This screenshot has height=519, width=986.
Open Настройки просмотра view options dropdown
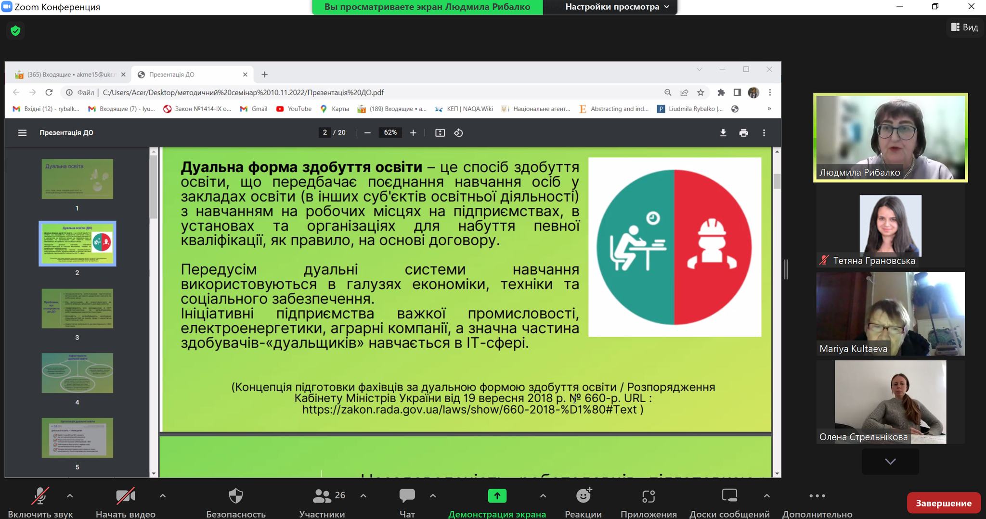617,7
